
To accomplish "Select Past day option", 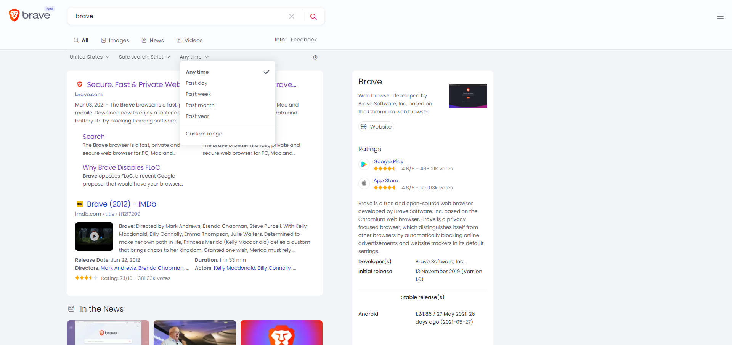I will point(228,83).
